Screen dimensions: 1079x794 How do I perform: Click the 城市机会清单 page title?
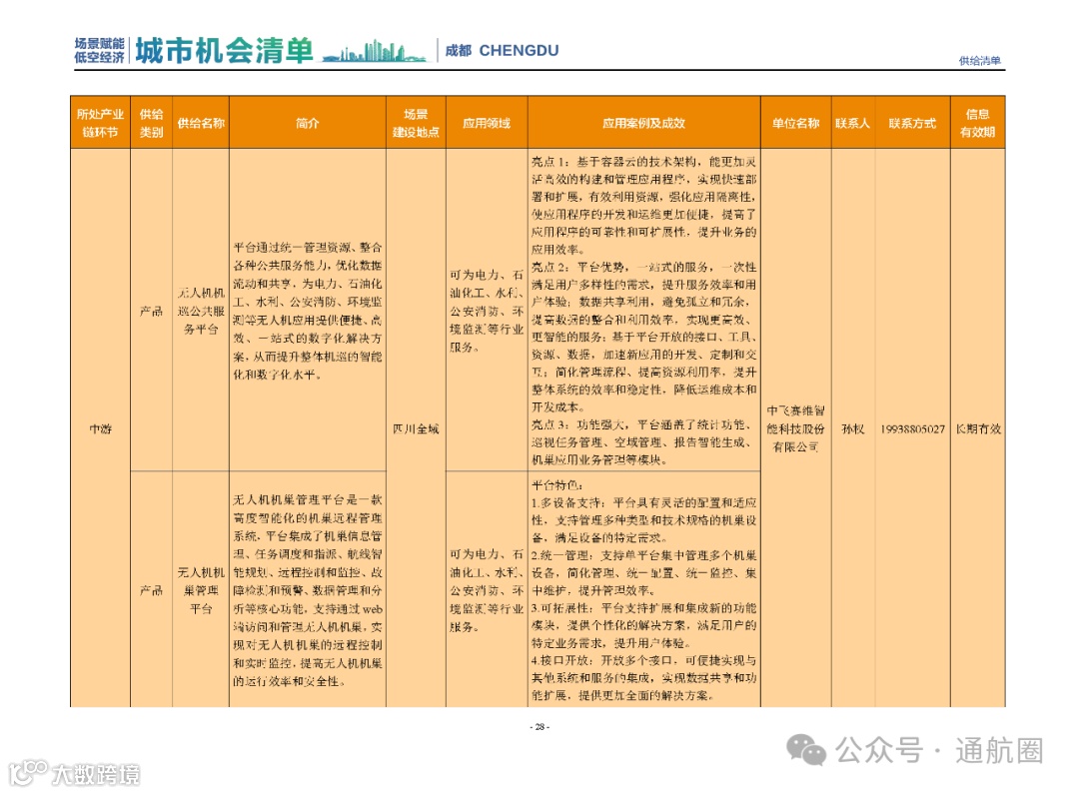(224, 50)
